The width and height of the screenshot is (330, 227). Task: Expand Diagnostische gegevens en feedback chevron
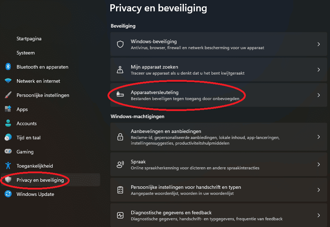(318, 215)
